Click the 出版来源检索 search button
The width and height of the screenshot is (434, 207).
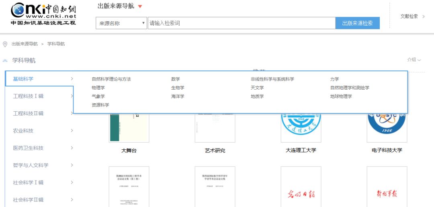pos(357,23)
